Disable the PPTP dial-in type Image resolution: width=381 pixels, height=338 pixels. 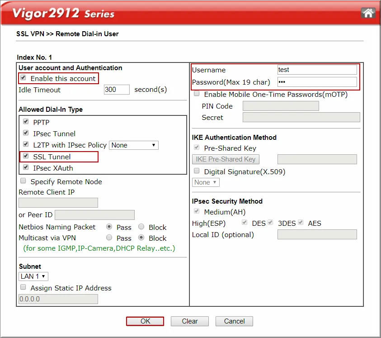(x=25, y=122)
